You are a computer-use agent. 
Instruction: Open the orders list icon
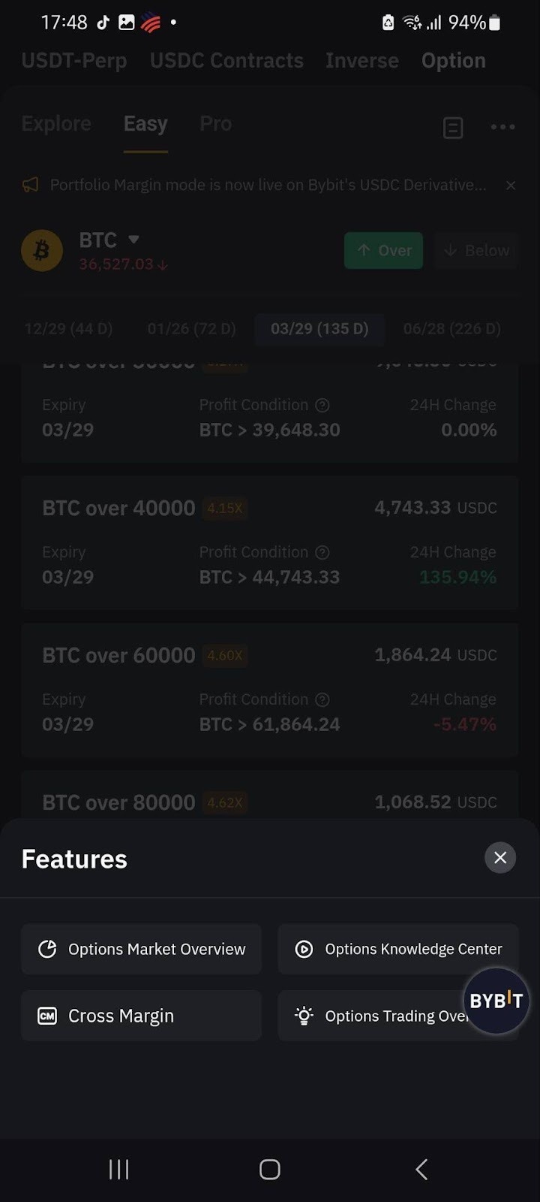[x=453, y=128]
